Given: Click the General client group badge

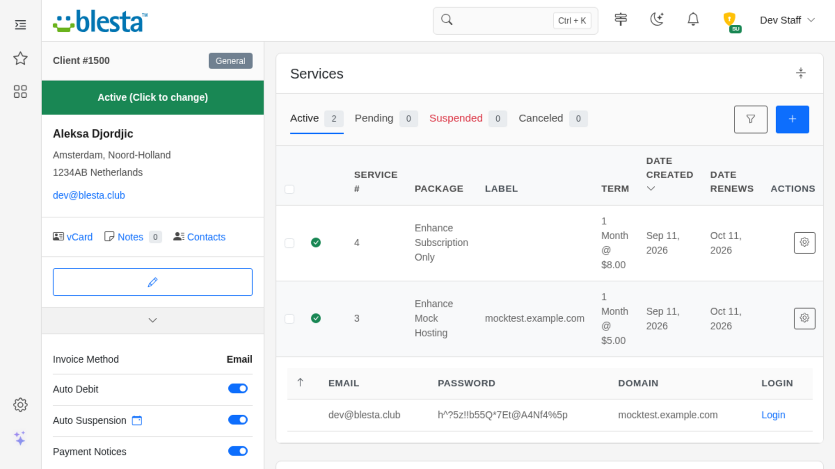Looking at the screenshot, I should tap(230, 61).
